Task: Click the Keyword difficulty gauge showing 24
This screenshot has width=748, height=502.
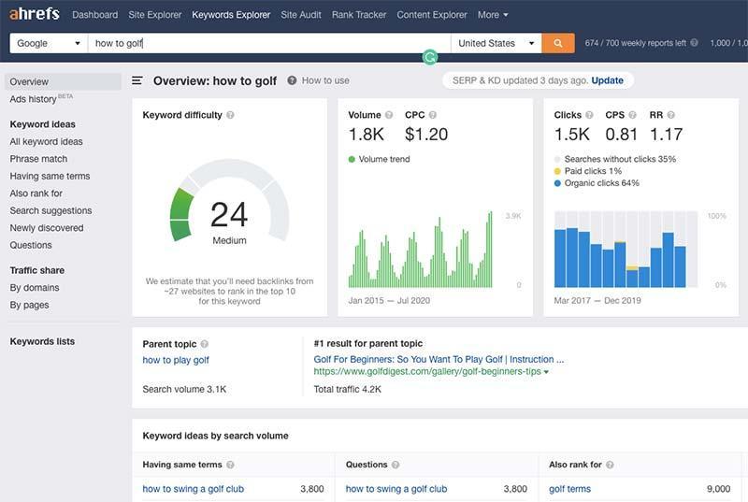Action: click(229, 202)
